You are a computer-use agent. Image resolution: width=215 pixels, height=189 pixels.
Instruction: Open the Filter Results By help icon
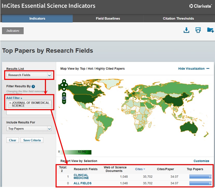33,86
